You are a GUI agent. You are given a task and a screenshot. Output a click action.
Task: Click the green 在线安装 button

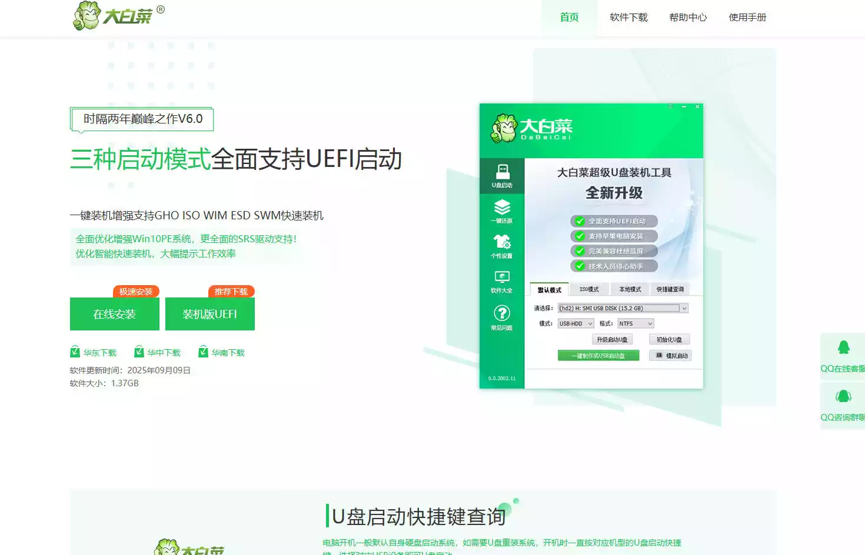[115, 314]
